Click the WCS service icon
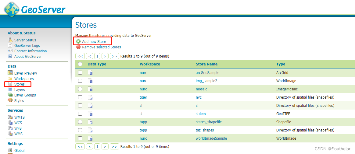 click(x=10, y=123)
